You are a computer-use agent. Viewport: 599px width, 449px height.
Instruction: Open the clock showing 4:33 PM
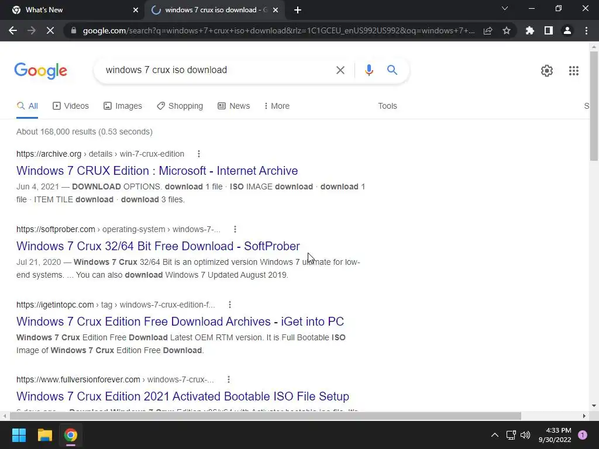(x=555, y=435)
